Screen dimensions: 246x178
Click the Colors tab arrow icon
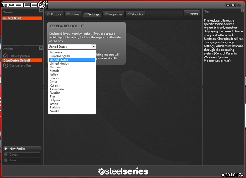pos(68,14)
